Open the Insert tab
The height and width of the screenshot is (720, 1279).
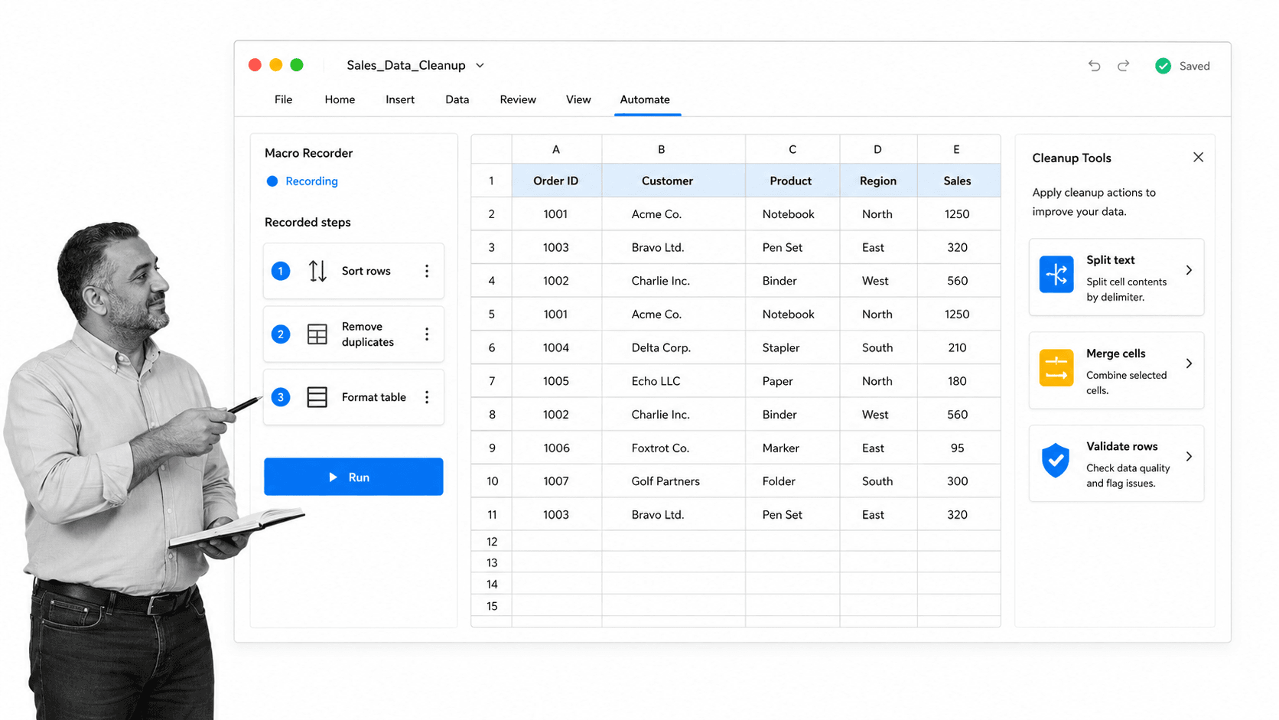pyautogui.click(x=400, y=99)
